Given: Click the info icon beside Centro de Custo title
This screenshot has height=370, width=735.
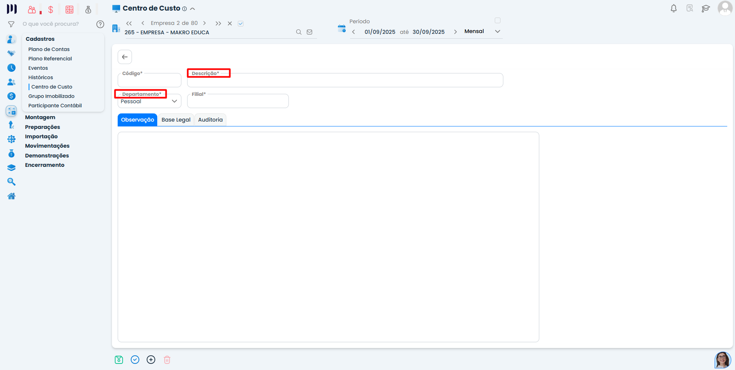Looking at the screenshot, I should click(x=184, y=9).
